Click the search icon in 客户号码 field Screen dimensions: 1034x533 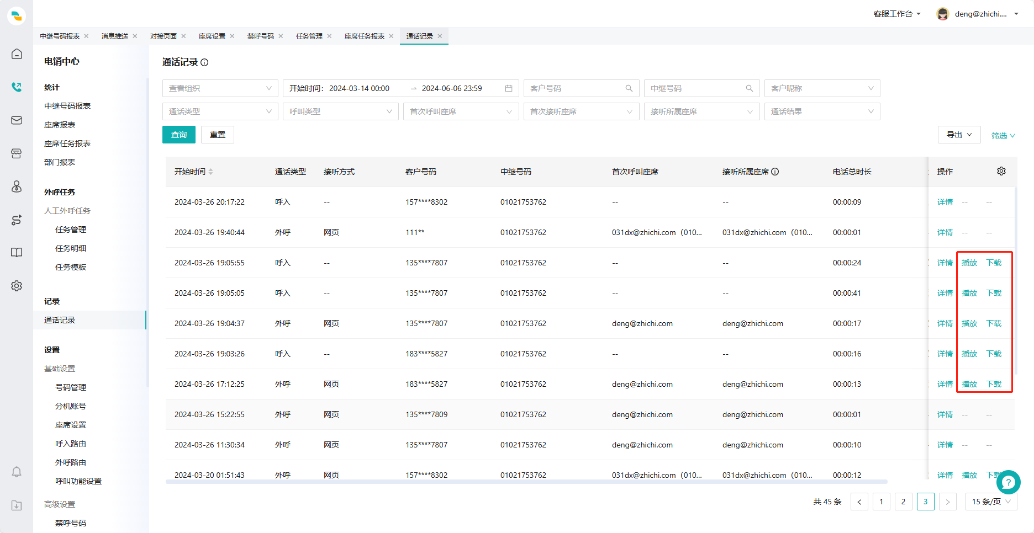(x=629, y=88)
